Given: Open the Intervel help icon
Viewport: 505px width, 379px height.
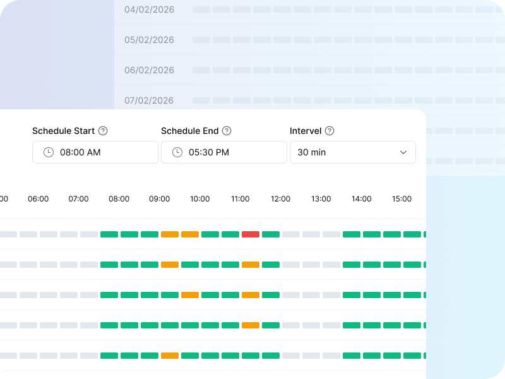Looking at the screenshot, I should pyautogui.click(x=330, y=131).
